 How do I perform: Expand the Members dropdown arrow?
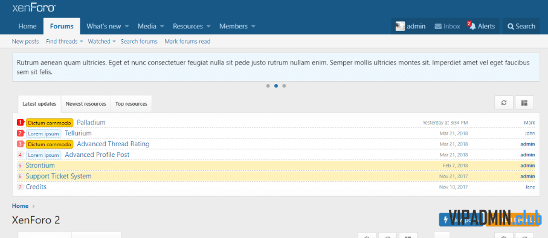click(253, 27)
